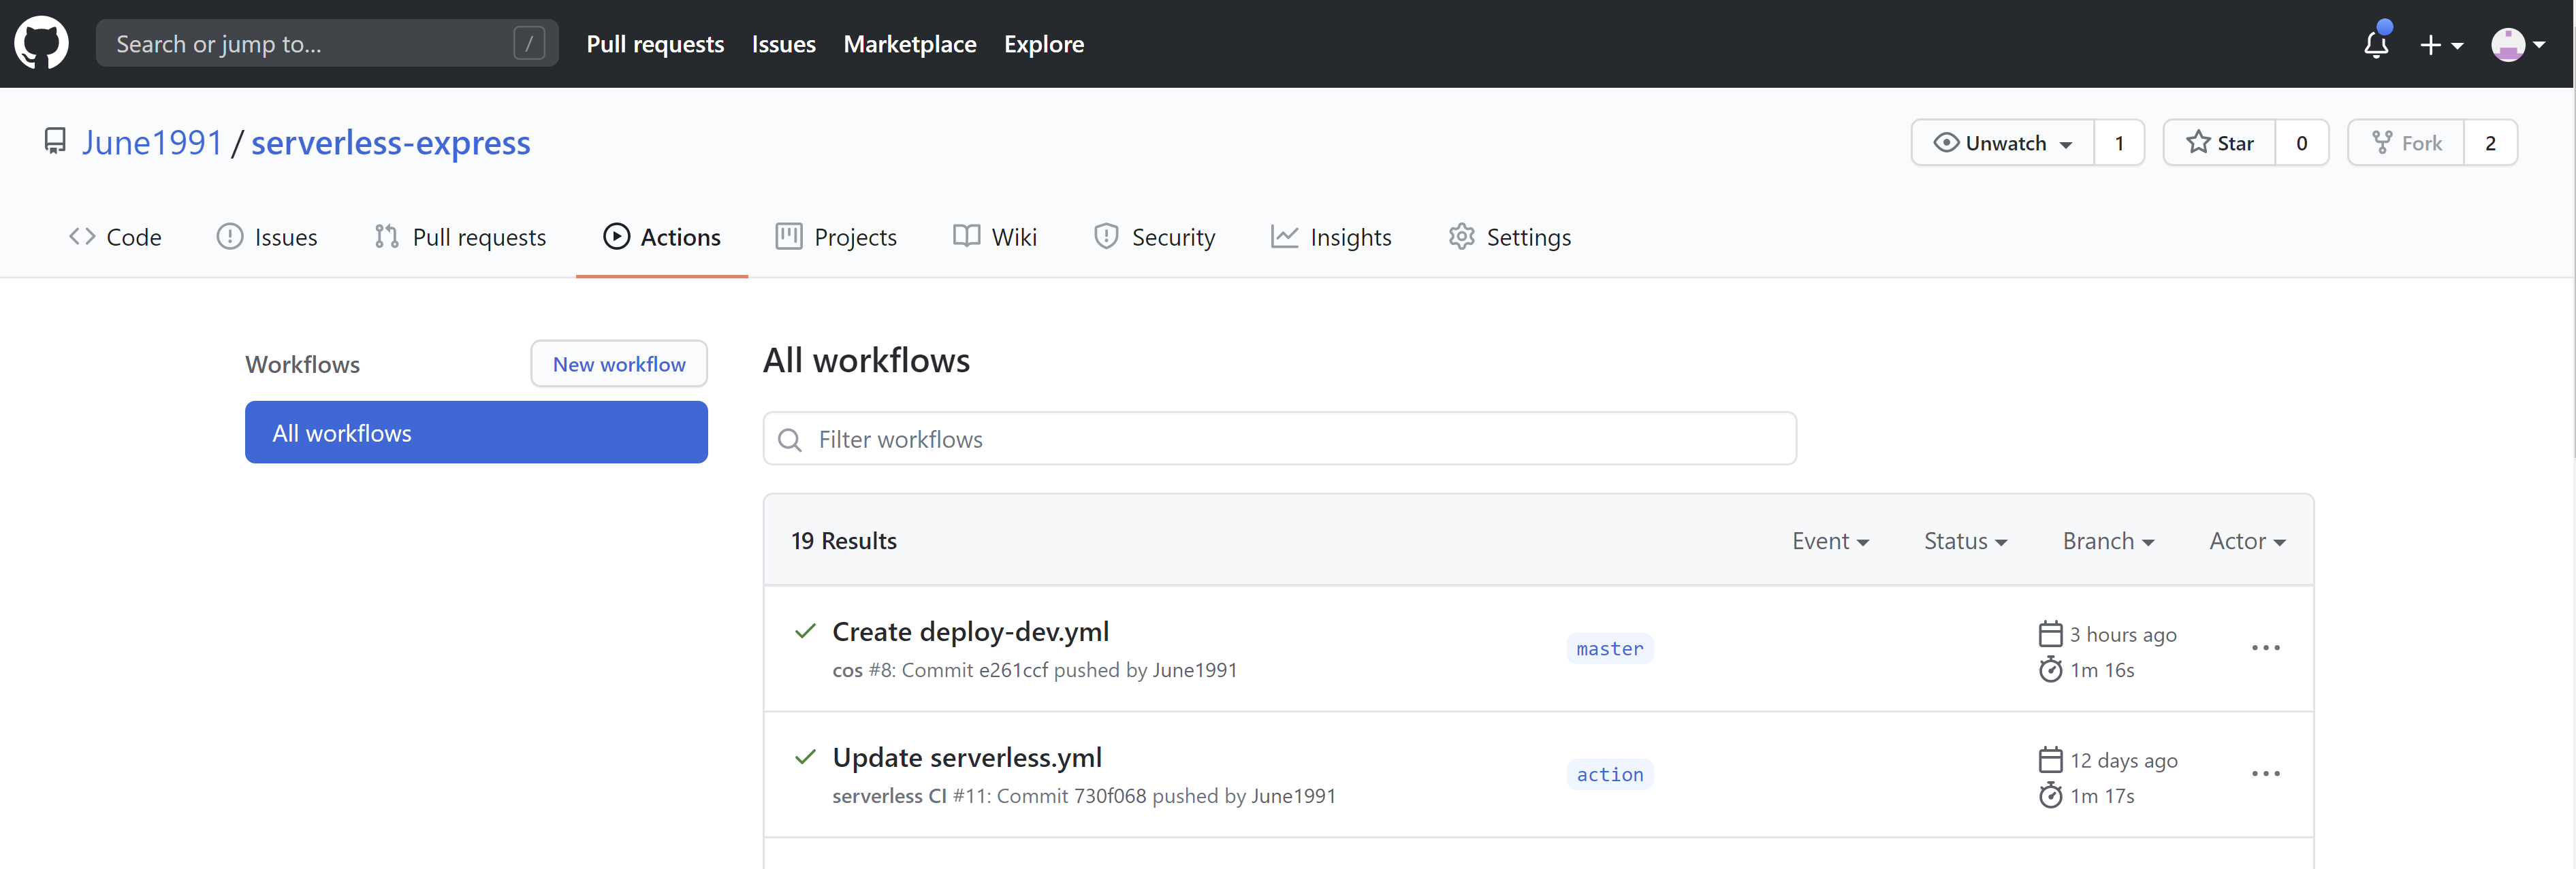Image resolution: width=2576 pixels, height=869 pixels.
Task: Expand the Unwatch dropdown
Action: (x=2002, y=143)
